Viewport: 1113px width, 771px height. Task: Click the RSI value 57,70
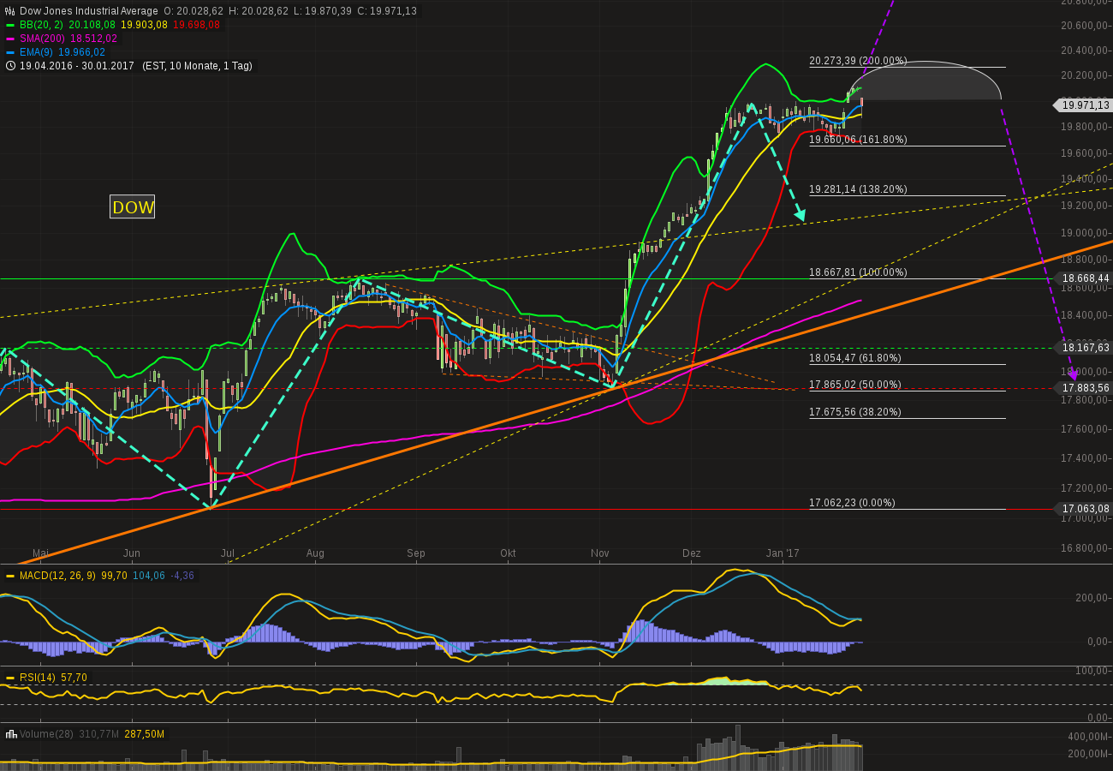(x=74, y=678)
